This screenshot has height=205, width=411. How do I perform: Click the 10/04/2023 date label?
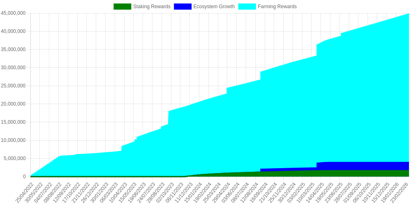click(118, 193)
